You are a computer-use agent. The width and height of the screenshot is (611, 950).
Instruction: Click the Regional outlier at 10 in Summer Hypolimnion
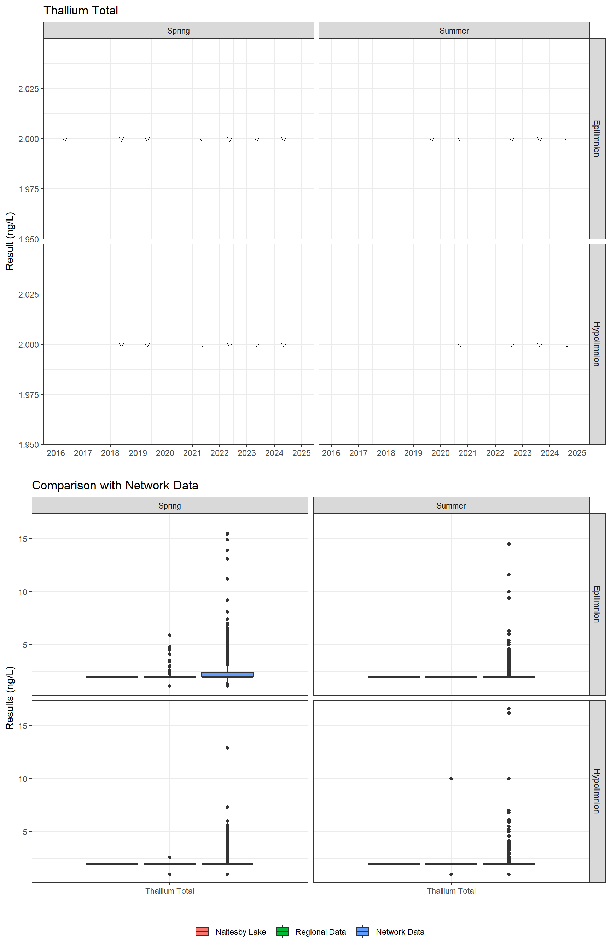coord(451,778)
